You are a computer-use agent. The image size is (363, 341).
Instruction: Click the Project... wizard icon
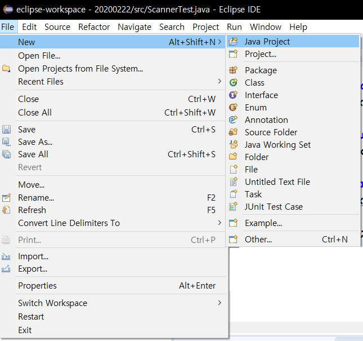pos(233,54)
